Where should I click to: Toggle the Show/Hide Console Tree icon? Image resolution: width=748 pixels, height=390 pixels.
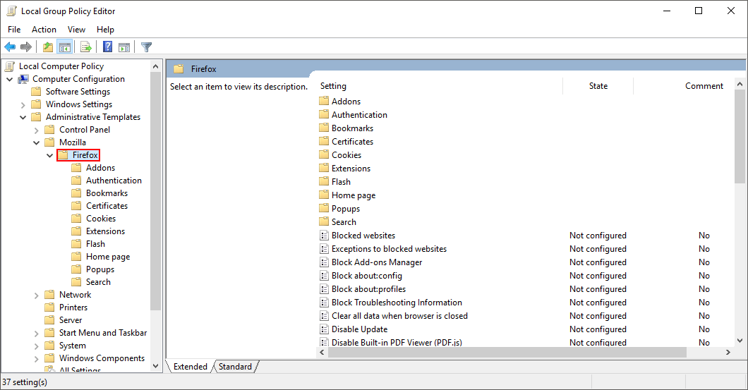[x=64, y=47]
